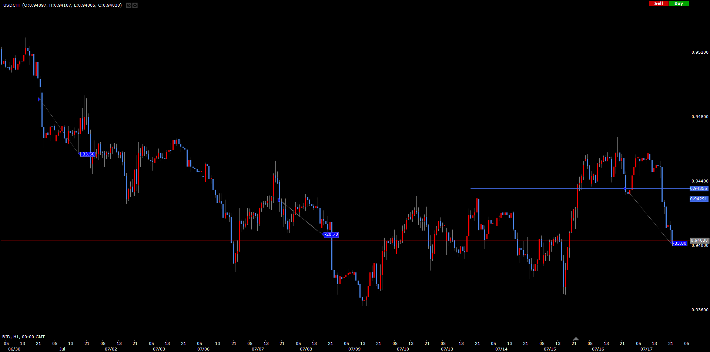710x352 pixels.
Task: Click the 0.94030 current price tag
Action: pyautogui.click(x=699, y=240)
